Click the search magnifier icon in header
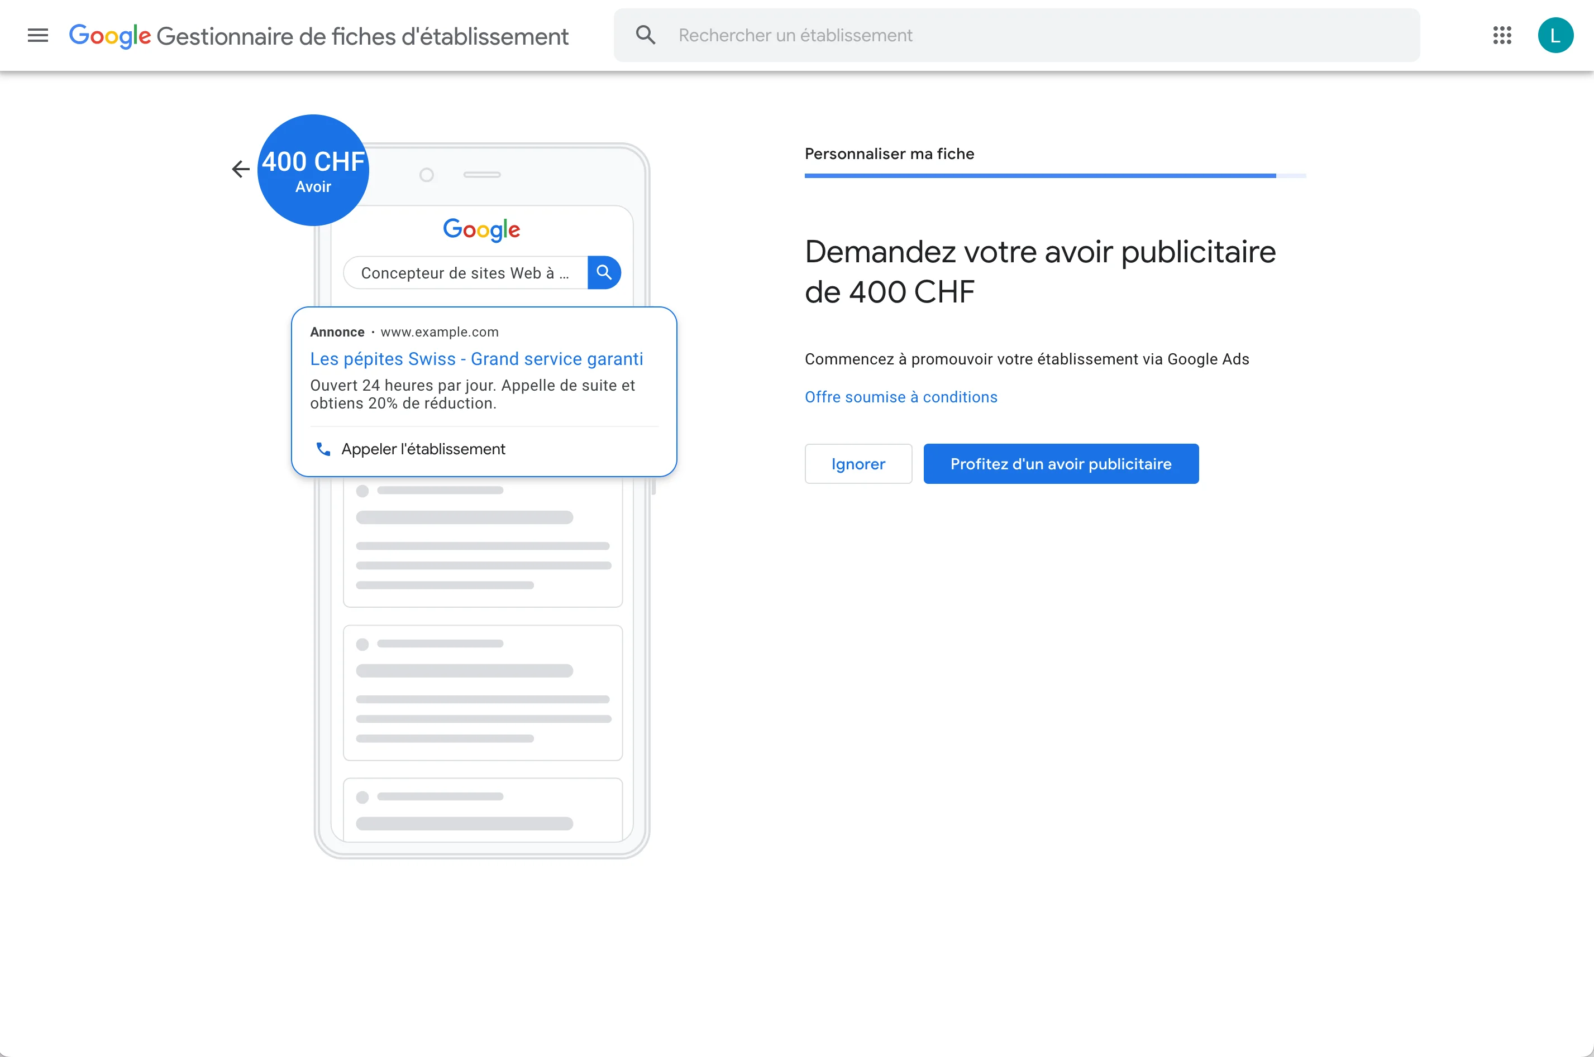The height and width of the screenshot is (1057, 1594). (x=646, y=35)
